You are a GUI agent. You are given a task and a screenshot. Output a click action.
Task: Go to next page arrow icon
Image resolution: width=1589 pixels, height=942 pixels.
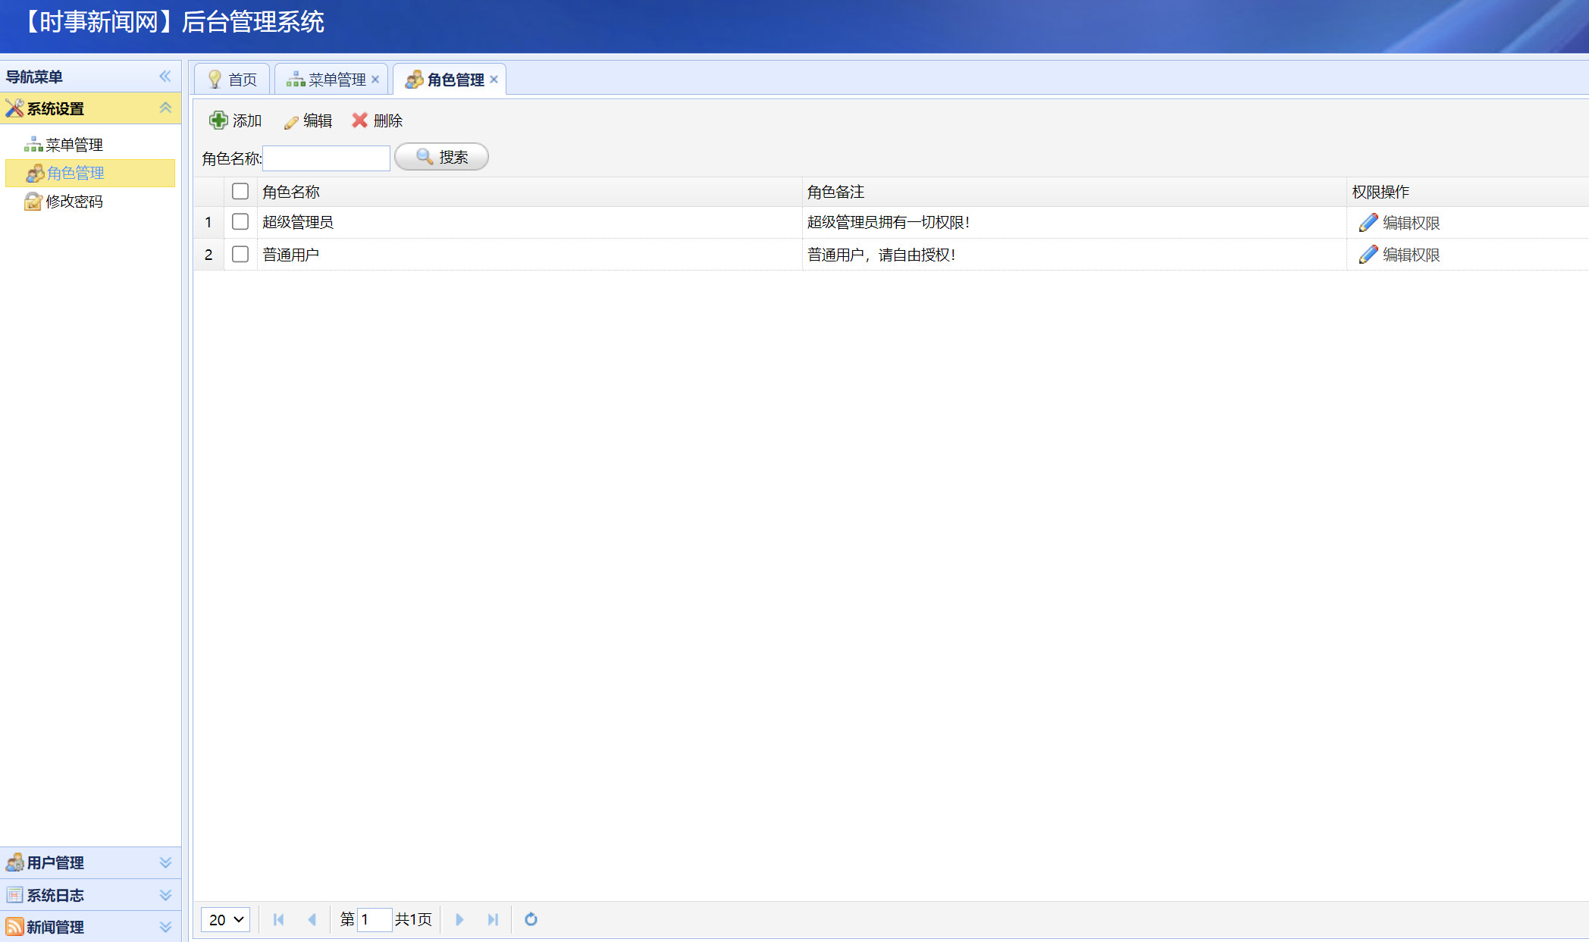pyautogui.click(x=459, y=919)
